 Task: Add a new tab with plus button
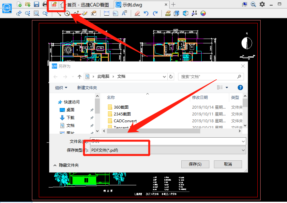pos(173,4)
